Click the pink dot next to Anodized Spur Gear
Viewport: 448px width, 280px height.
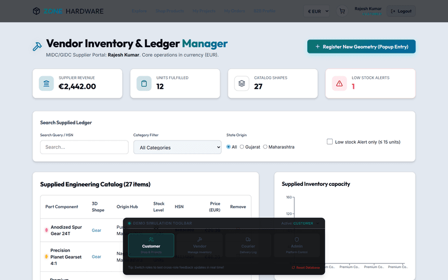click(47, 230)
